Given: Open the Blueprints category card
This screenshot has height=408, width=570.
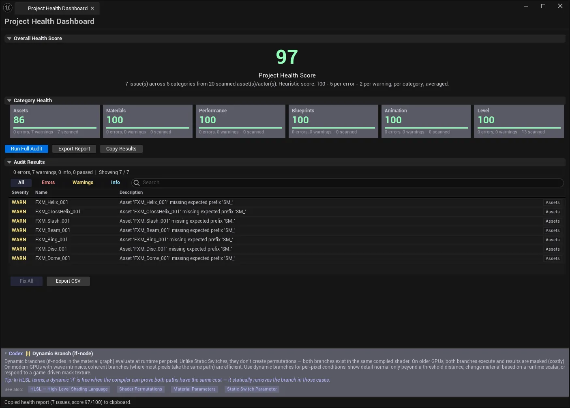Looking at the screenshot, I should point(333,121).
